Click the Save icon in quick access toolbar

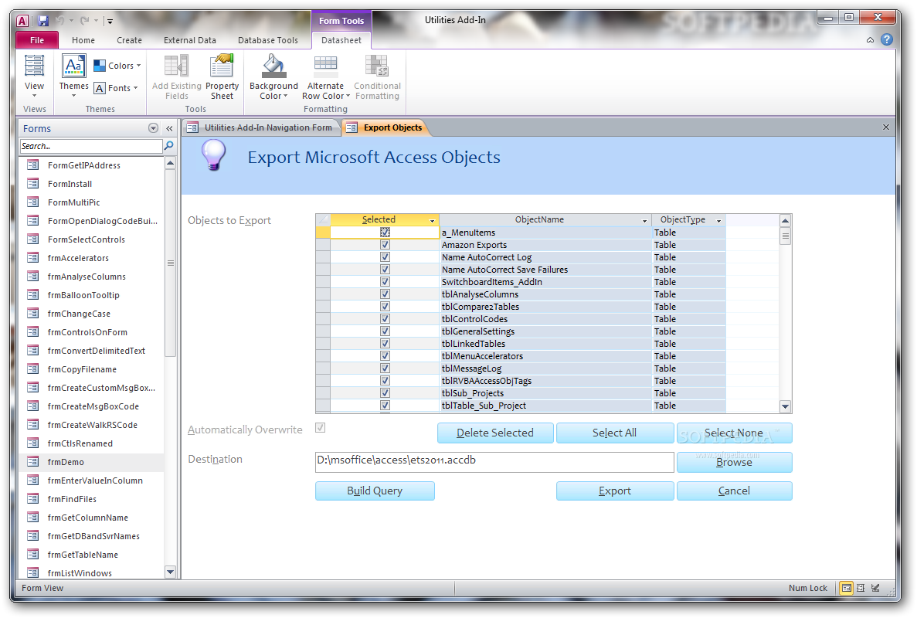42,21
